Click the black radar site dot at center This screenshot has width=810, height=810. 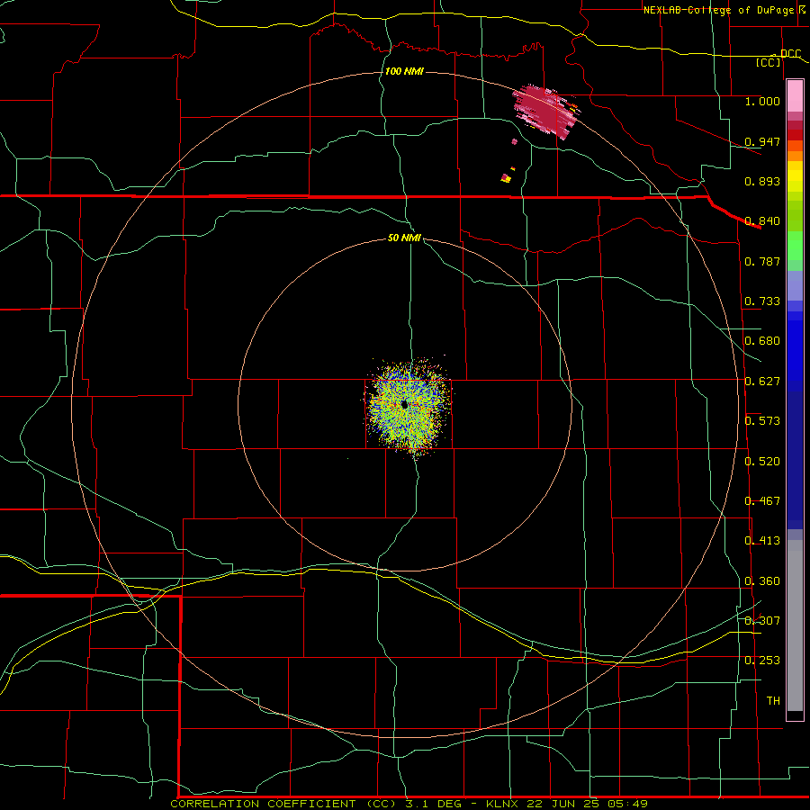pos(404,404)
